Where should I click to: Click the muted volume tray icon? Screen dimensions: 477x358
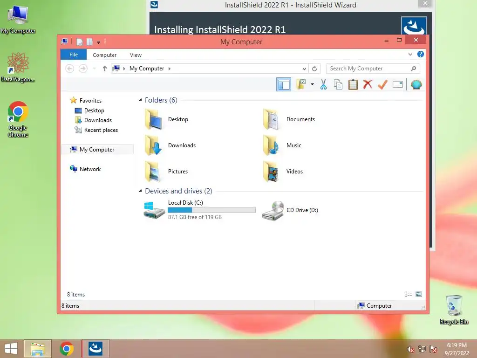click(411, 349)
